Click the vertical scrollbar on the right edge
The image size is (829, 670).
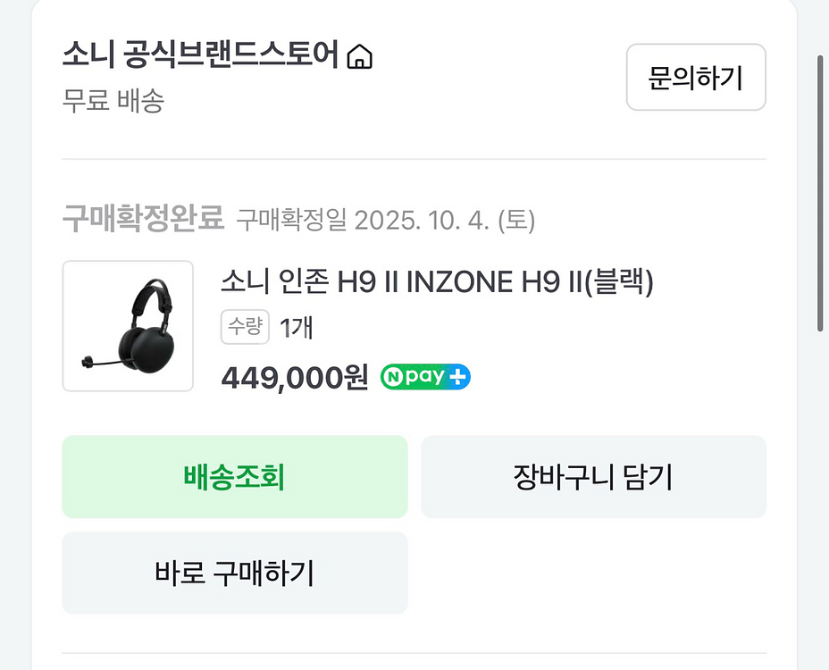[820, 193]
